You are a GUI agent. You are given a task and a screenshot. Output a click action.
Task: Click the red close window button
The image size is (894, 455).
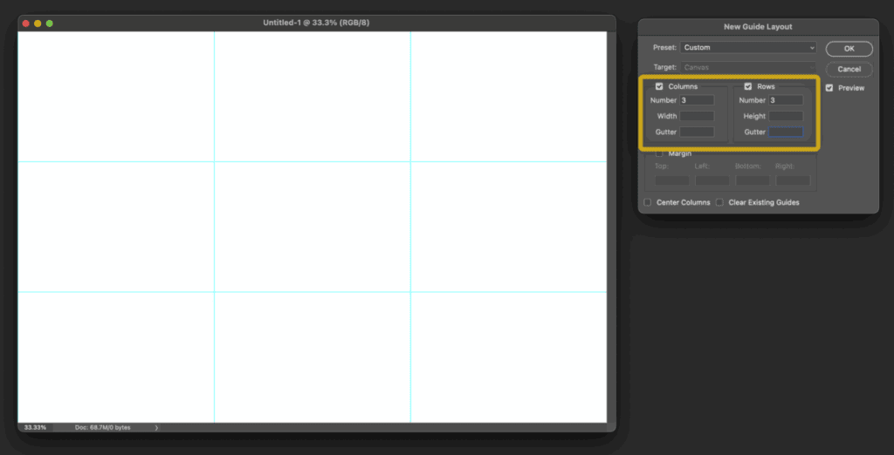26,23
